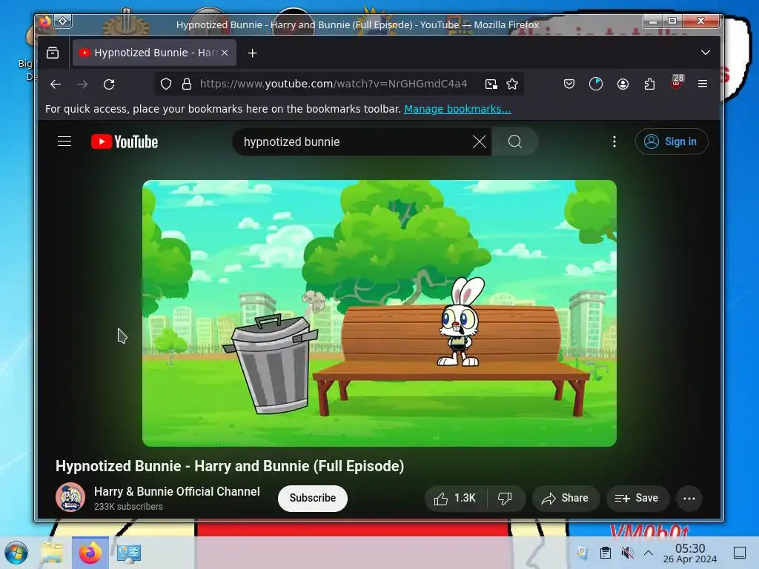
Task: Go back to the previous page
Action: point(56,84)
